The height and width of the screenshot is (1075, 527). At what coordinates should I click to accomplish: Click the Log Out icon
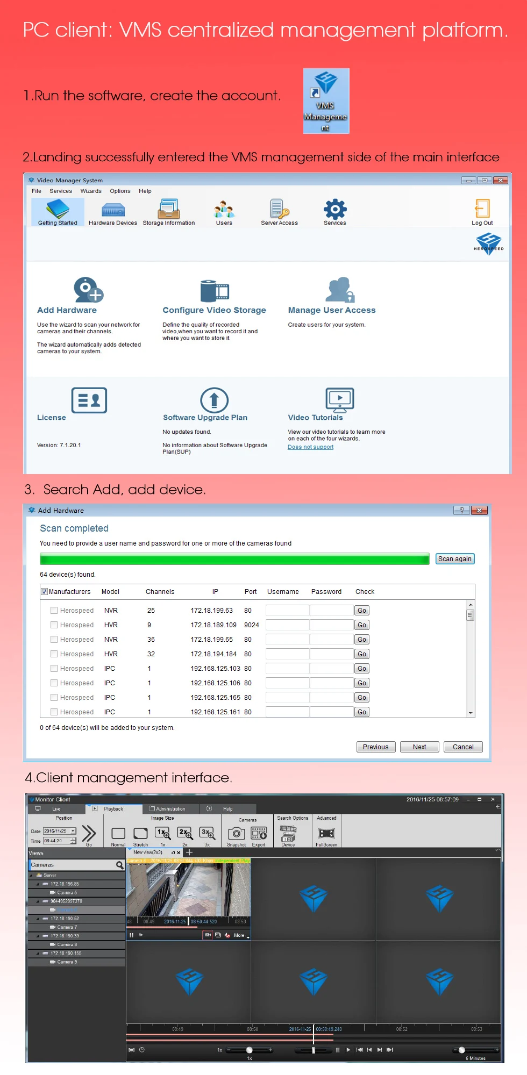click(x=482, y=212)
